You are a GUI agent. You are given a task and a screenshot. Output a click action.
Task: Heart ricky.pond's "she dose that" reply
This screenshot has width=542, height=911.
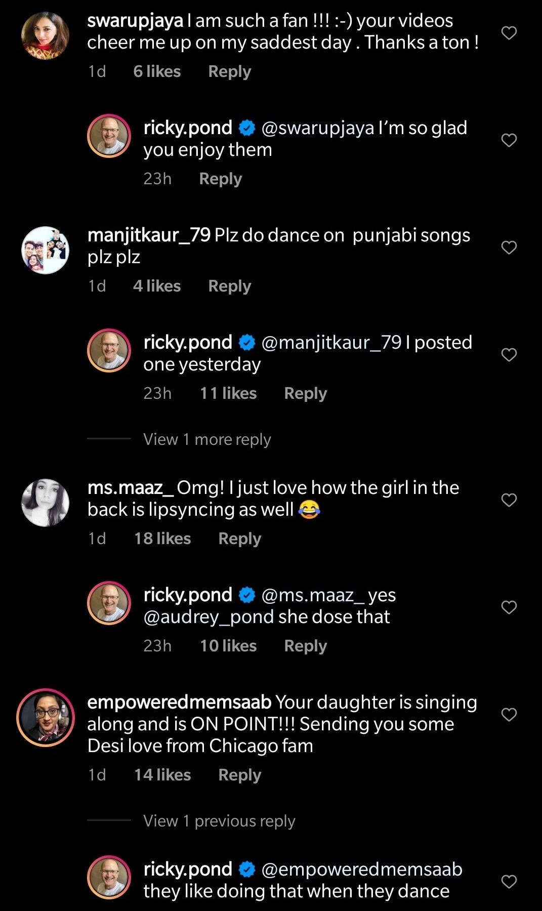coord(509,607)
